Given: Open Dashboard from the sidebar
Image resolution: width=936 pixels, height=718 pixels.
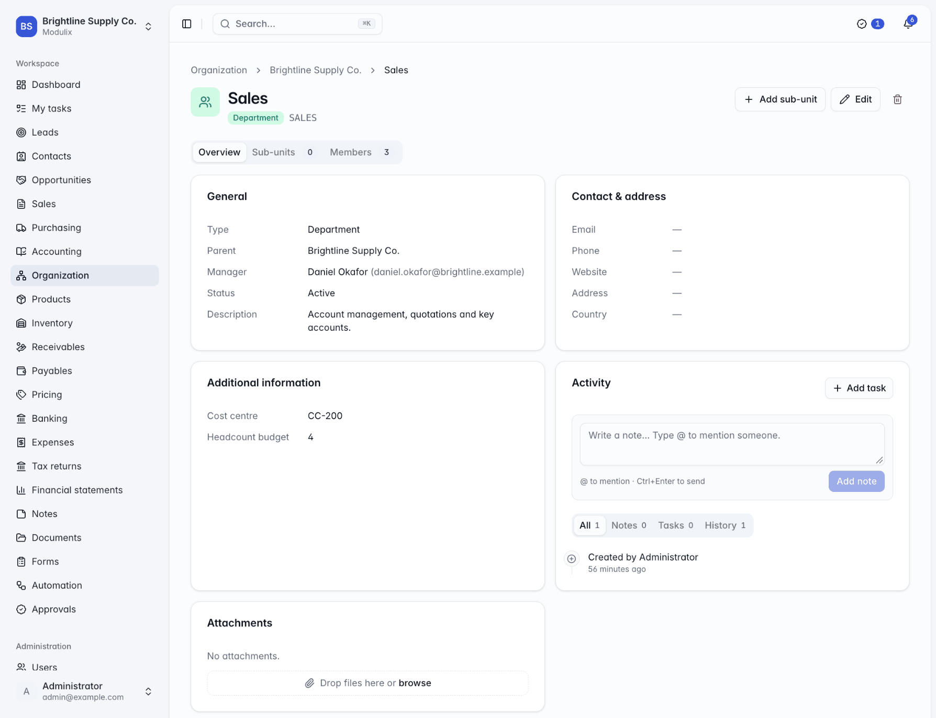Looking at the screenshot, I should point(84,85).
